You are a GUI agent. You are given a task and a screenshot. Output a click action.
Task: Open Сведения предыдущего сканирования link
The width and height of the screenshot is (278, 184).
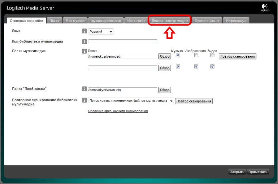click(x=118, y=111)
